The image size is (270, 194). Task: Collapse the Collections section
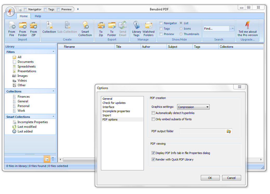(53, 91)
